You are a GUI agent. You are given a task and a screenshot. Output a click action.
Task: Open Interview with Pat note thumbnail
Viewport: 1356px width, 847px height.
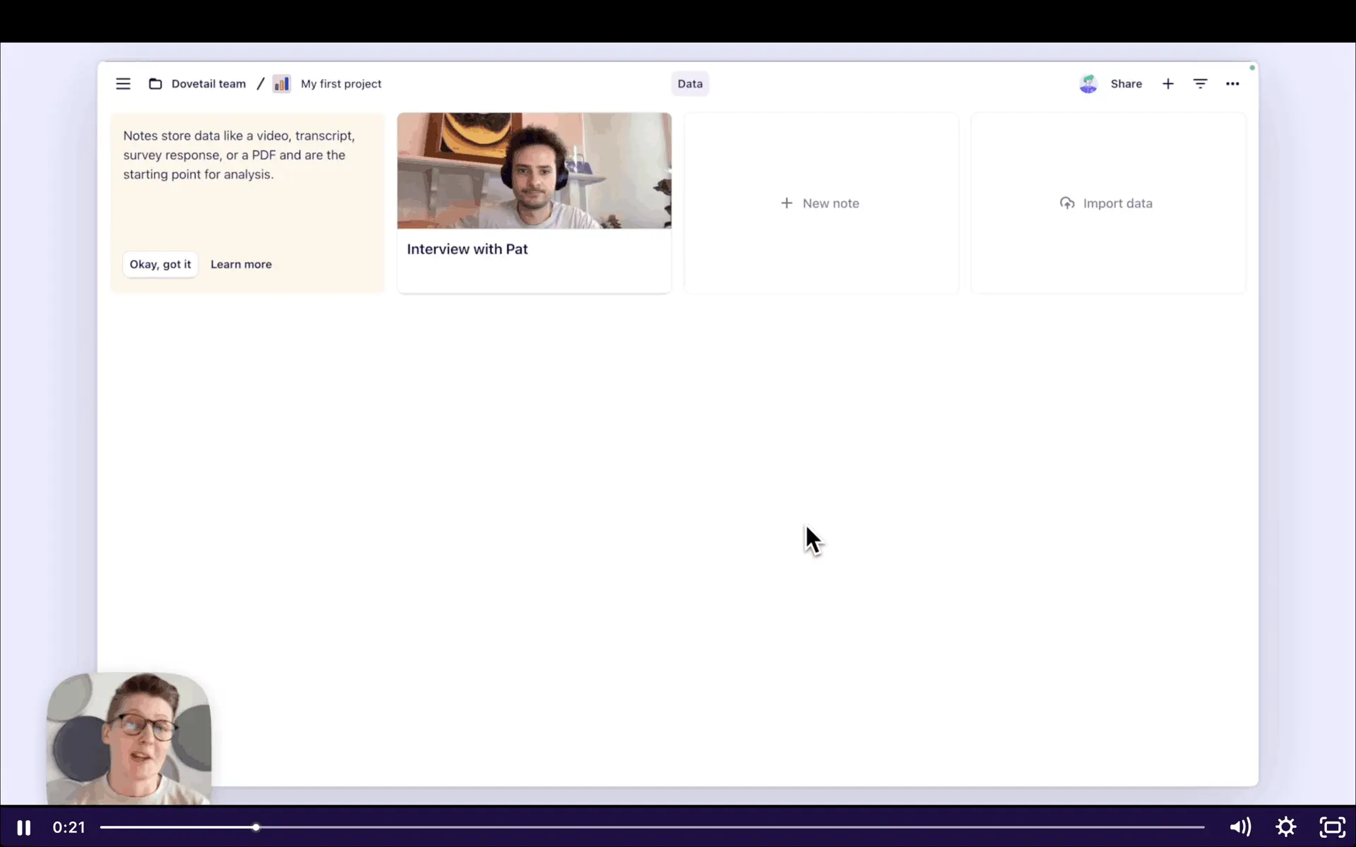pos(534,171)
